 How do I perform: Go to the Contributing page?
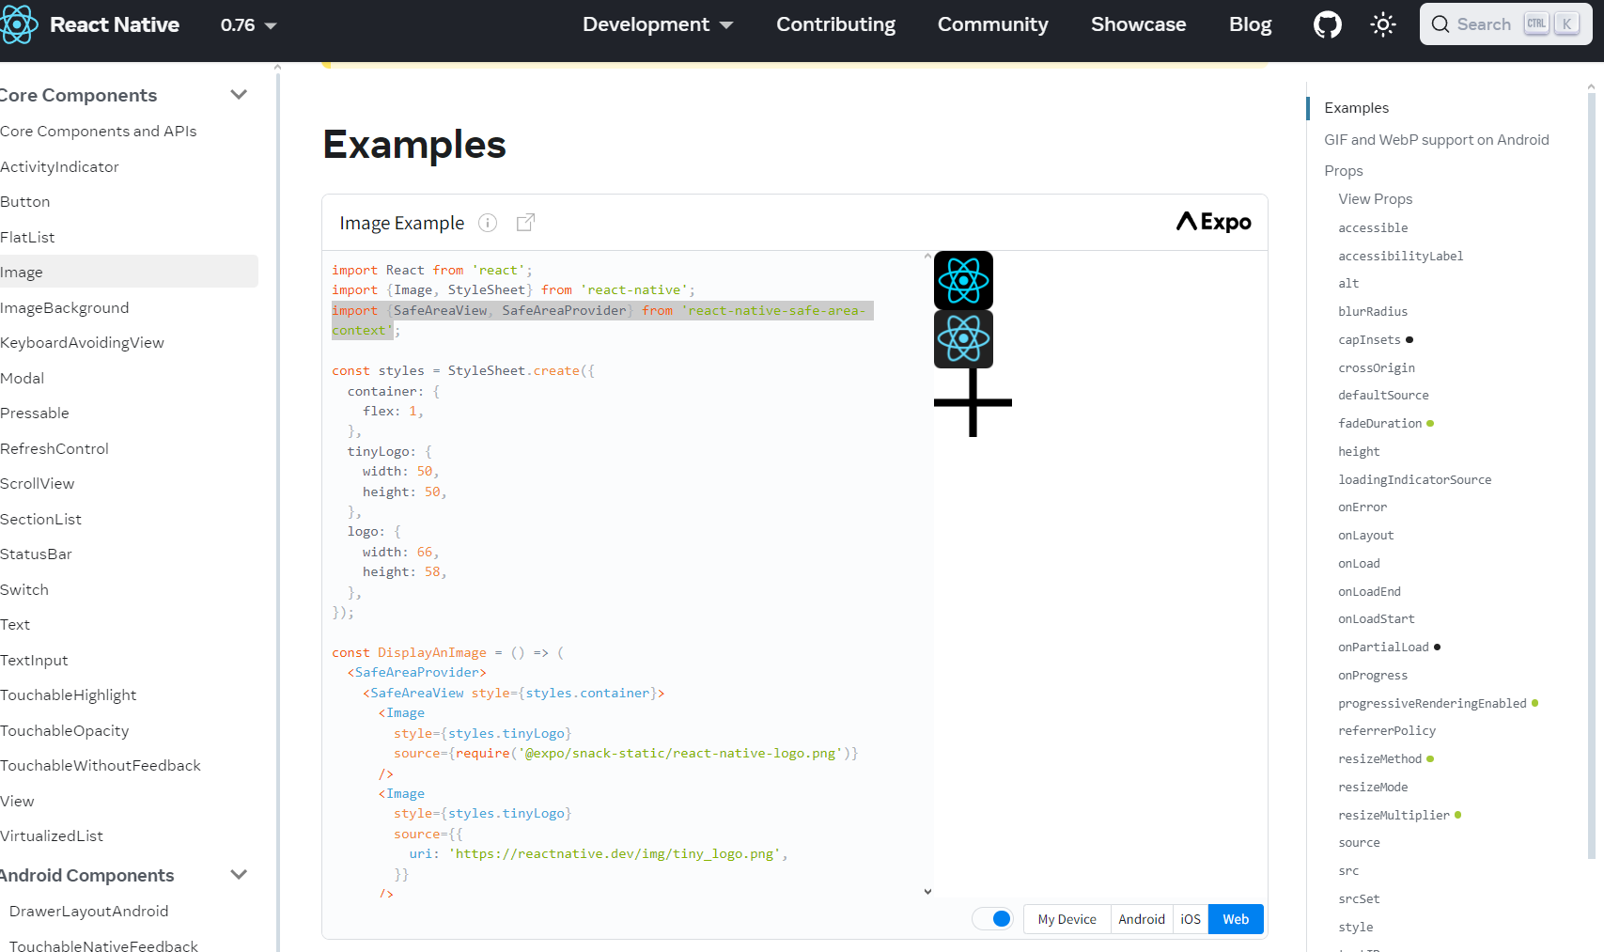pos(835,24)
